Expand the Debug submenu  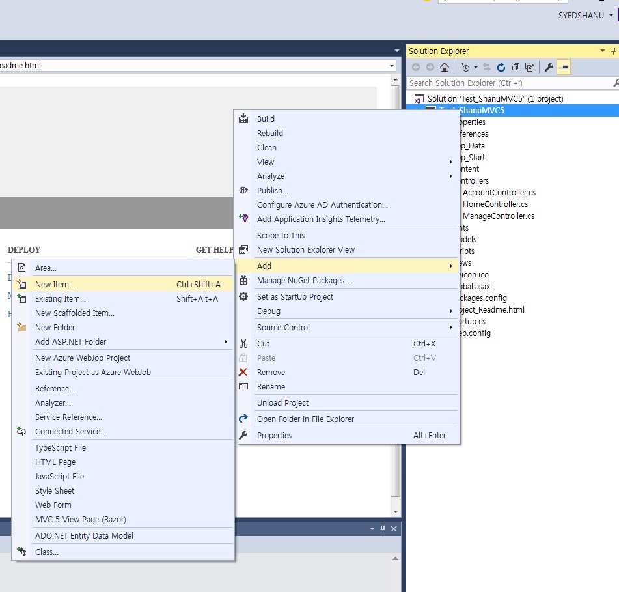point(451,311)
